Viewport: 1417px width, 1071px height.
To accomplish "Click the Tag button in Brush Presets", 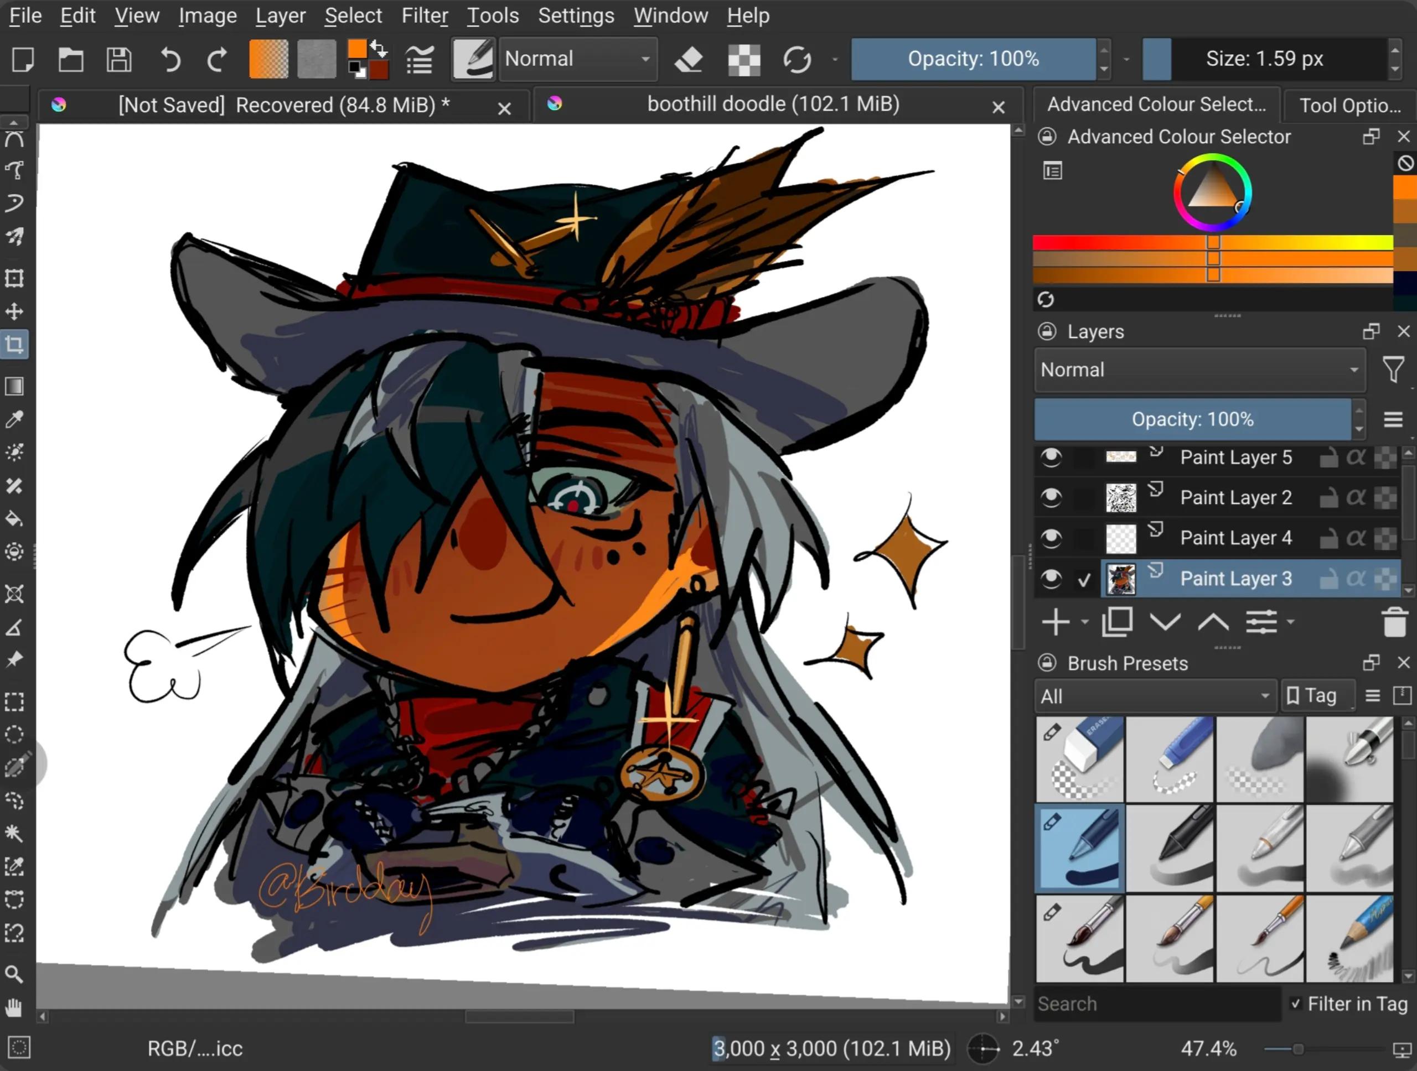I will (1318, 696).
